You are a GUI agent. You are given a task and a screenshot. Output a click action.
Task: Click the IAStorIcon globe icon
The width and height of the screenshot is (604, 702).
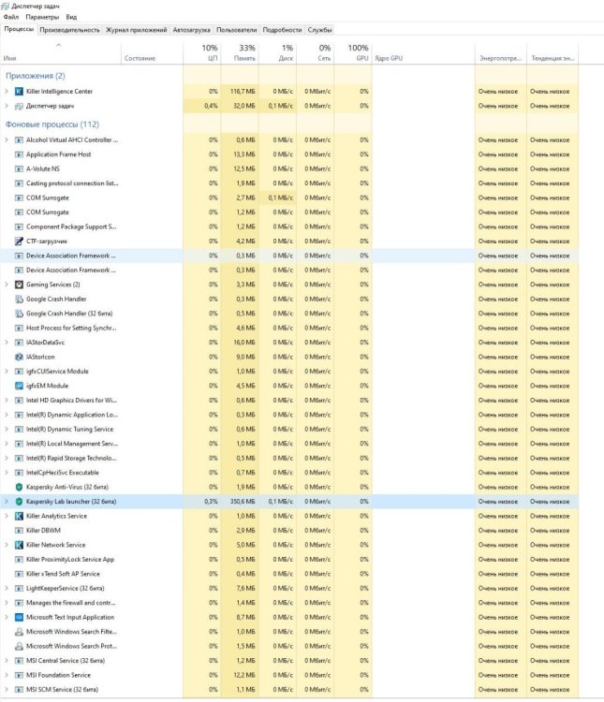[x=19, y=357]
